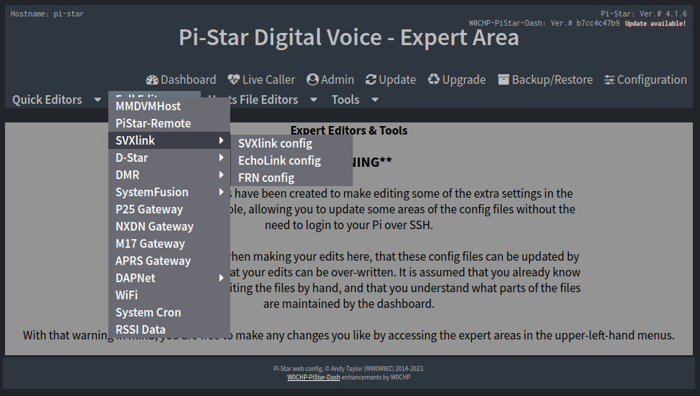Expand the SystemFusion submenu arrow

click(x=221, y=192)
